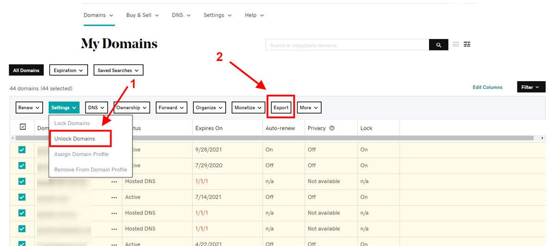Click the 9/28/2021 expiry cell

click(x=208, y=150)
